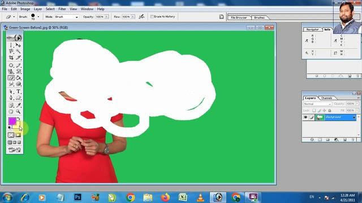
Task: Open Adobe Online from the toolbox top
Action: (x=15, y=38)
